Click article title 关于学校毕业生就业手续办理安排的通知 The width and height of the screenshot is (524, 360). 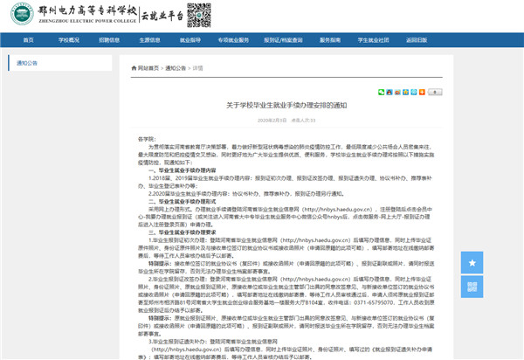[286, 106]
